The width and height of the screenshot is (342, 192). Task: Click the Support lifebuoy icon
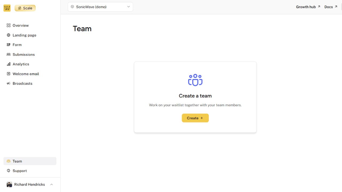click(8, 171)
